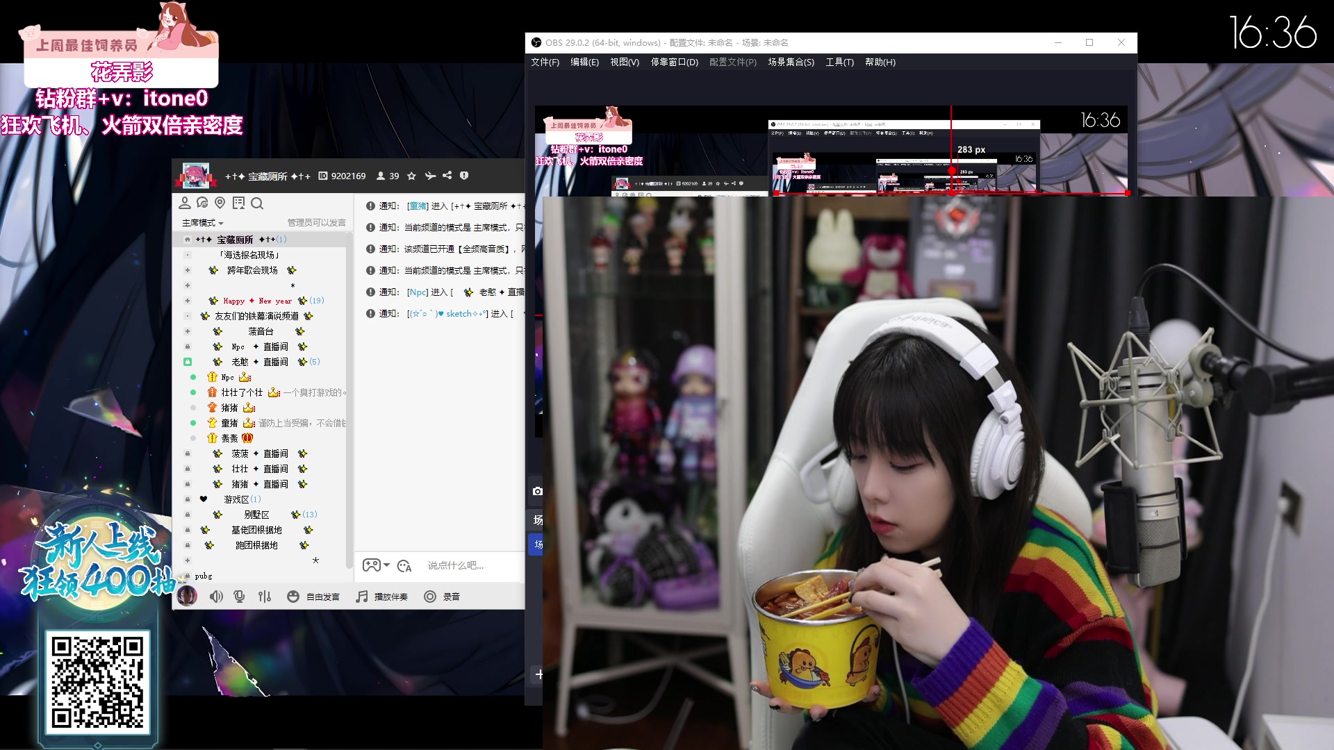1334x750 pixels.
Task: Click the report exclamation icon in header
Action: point(464,176)
